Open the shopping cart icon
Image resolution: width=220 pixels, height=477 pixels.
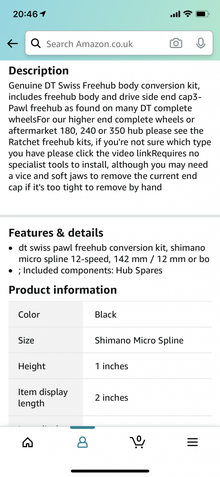coord(137,442)
